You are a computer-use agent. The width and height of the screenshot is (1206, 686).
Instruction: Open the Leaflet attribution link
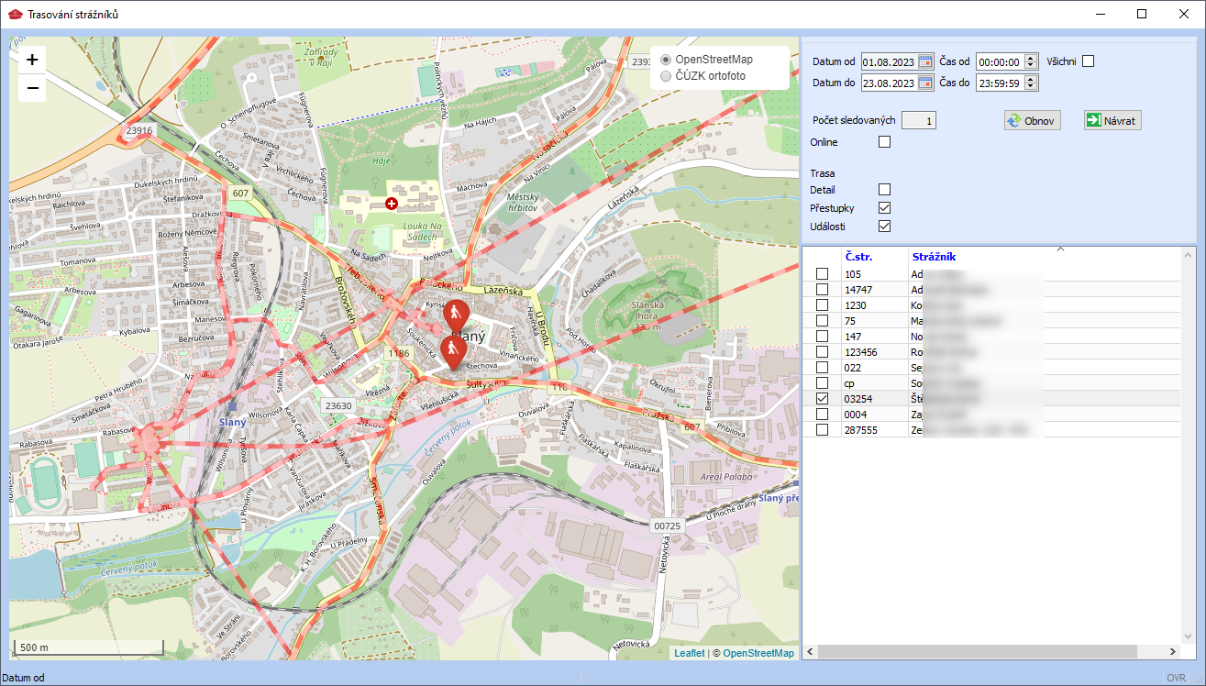click(x=690, y=653)
